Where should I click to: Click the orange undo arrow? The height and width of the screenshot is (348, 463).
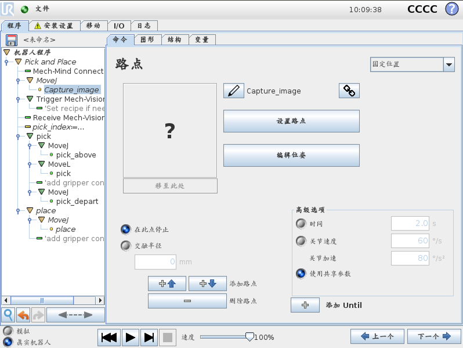coord(23,315)
